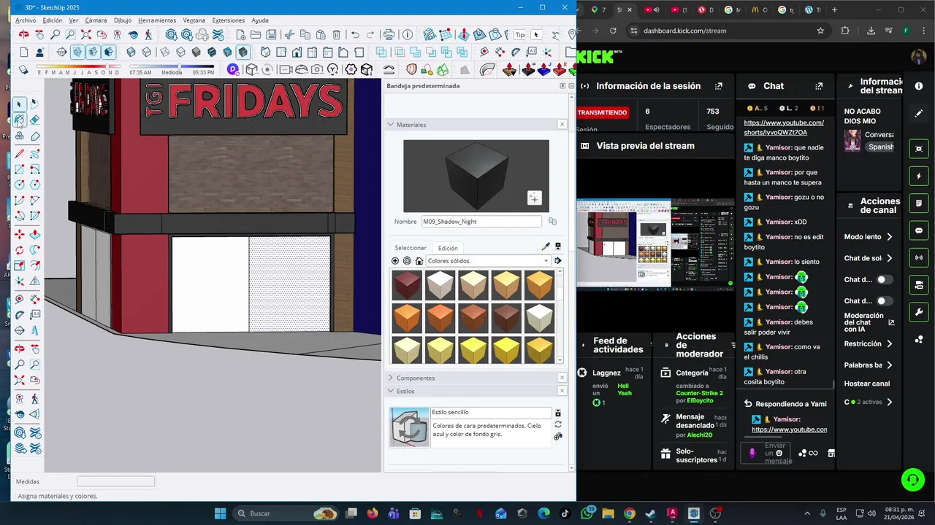This screenshot has height=525, width=935.
Task: Activate the Walk tool in top toolbar
Action: click(148, 34)
